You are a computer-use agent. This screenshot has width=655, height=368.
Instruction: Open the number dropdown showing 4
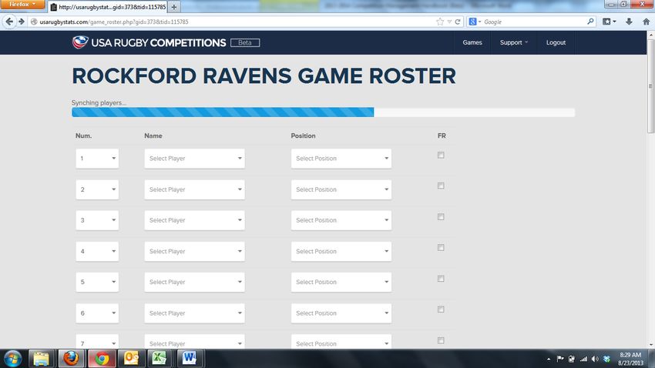(x=97, y=251)
